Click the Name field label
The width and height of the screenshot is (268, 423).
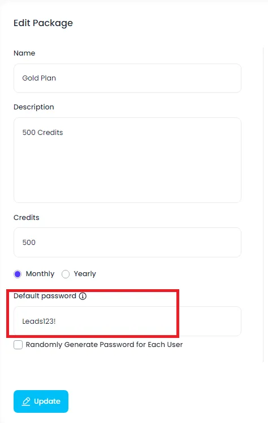(x=24, y=53)
